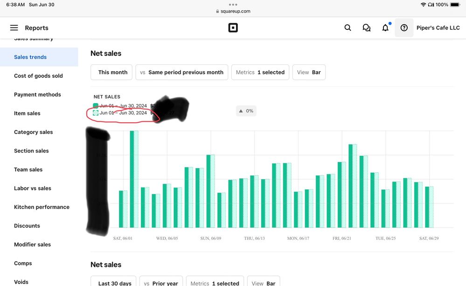Open the Metrics 1 selected dropdown

(x=260, y=72)
